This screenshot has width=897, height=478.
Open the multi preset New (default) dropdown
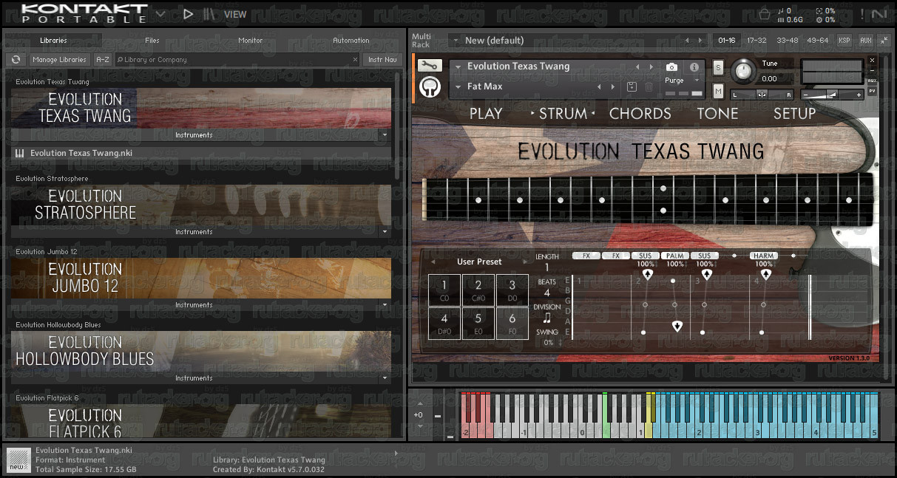(x=455, y=40)
